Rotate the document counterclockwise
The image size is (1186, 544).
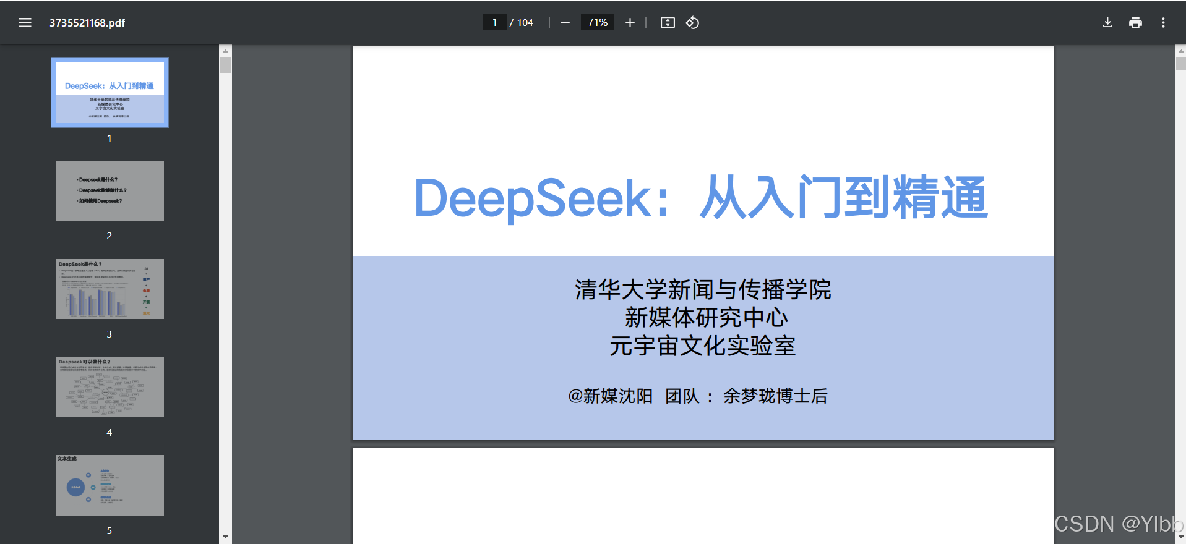pos(692,23)
